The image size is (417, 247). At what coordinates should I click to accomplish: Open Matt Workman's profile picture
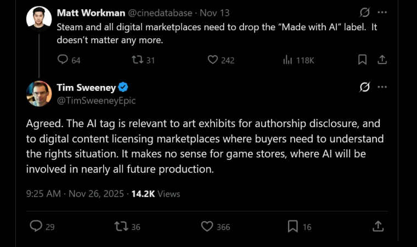tap(39, 19)
